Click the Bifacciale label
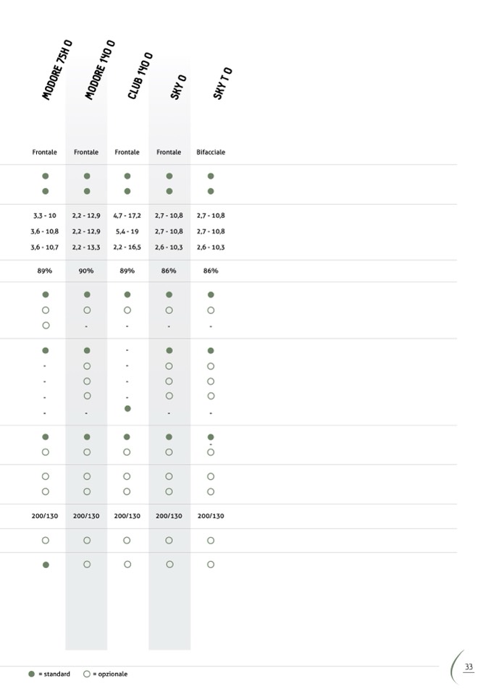The height and width of the screenshot is (694, 491). point(211,153)
